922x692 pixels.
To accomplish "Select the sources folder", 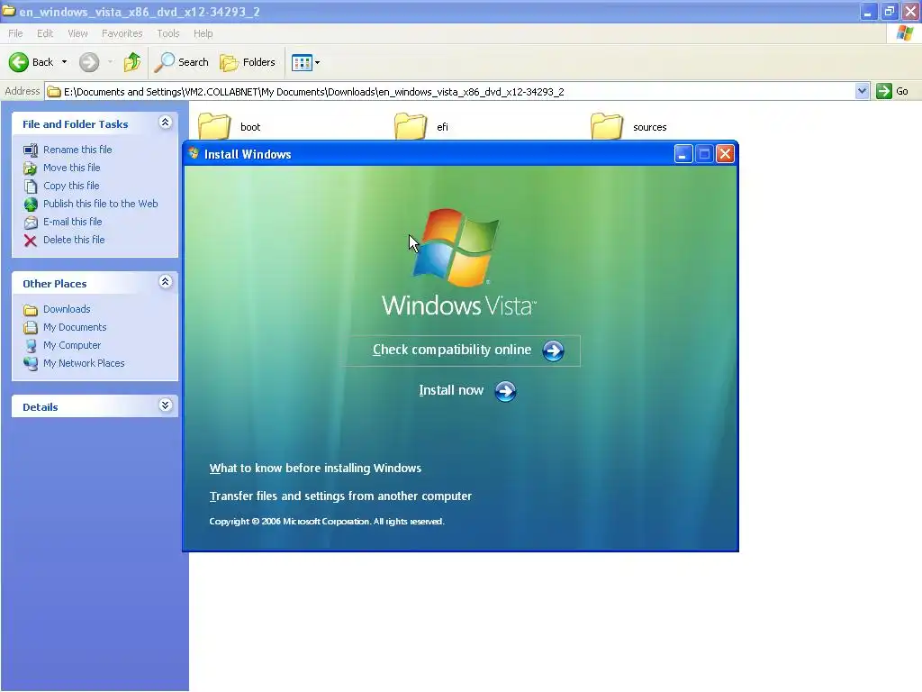I will [628, 126].
